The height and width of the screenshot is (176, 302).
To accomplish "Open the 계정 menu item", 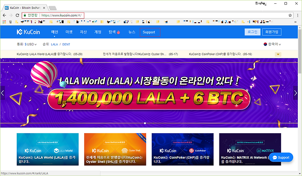I will (98, 32).
